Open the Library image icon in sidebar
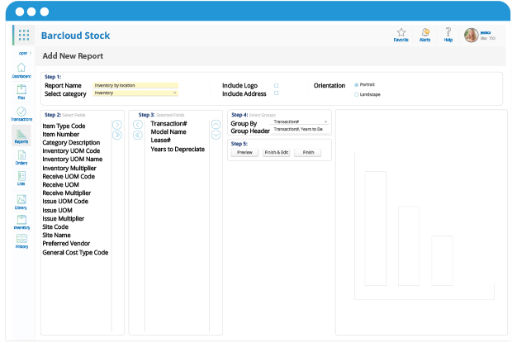Viewport: 517px width, 343px height. pos(21,199)
